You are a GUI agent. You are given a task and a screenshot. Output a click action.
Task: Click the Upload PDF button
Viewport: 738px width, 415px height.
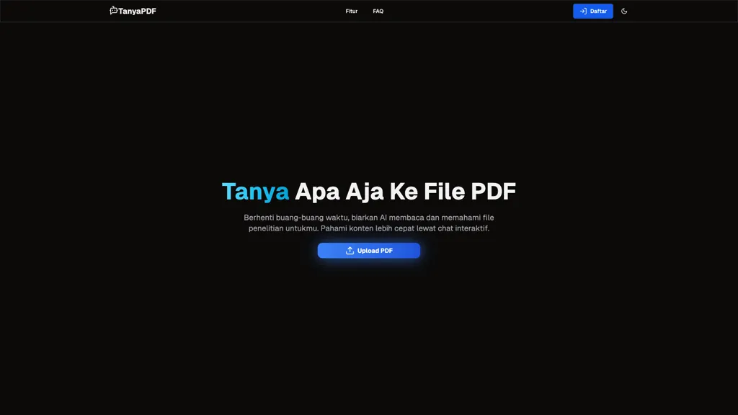(x=368, y=250)
